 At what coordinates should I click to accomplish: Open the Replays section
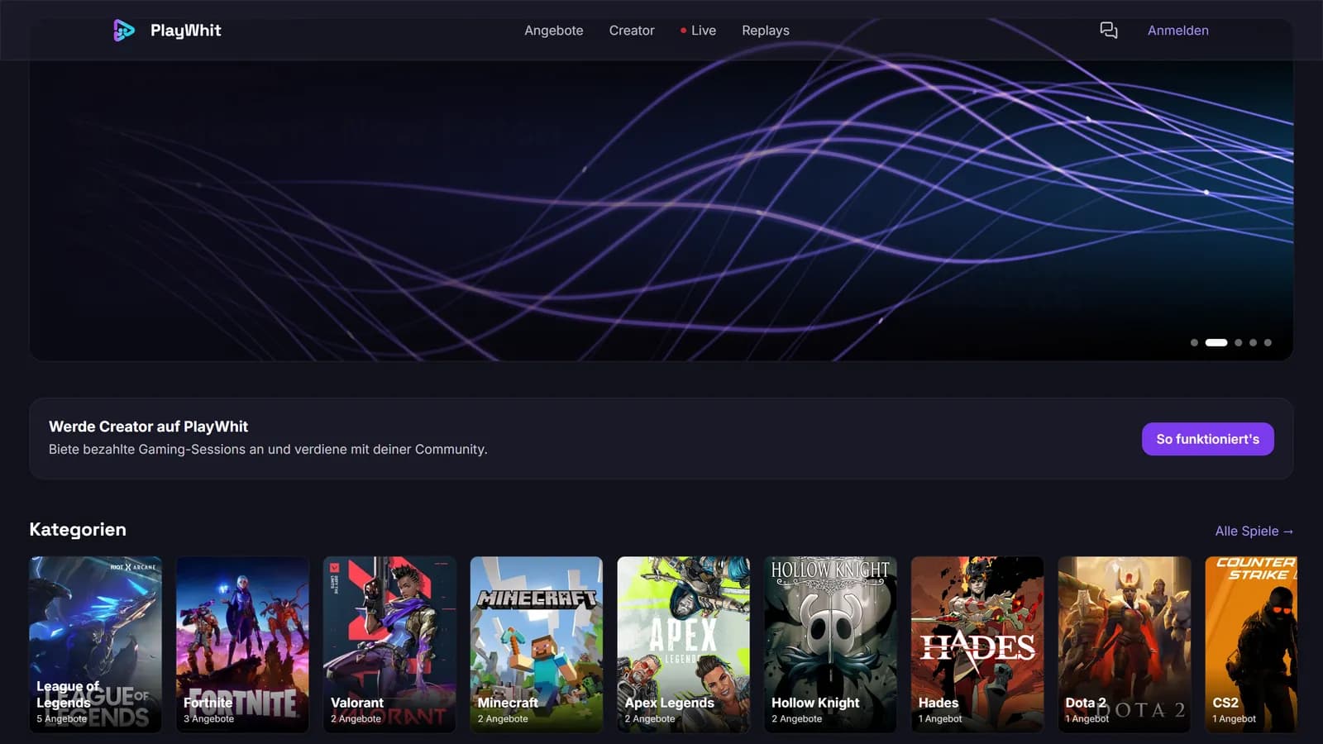pos(766,31)
